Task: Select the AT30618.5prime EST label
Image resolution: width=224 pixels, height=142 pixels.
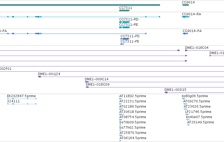Action: pyautogui.click(x=133, y=112)
